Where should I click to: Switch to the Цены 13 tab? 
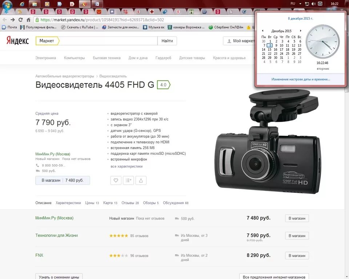pos(92,203)
